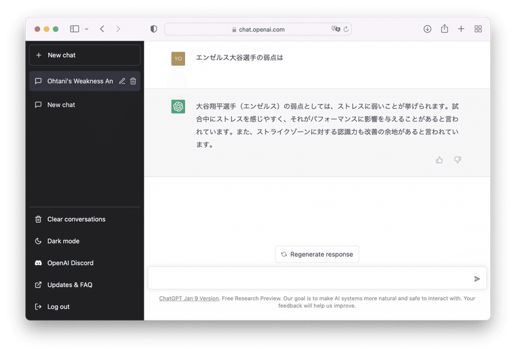Give thumbs down to the response
Screen dimensions: 516x354
coord(457,160)
